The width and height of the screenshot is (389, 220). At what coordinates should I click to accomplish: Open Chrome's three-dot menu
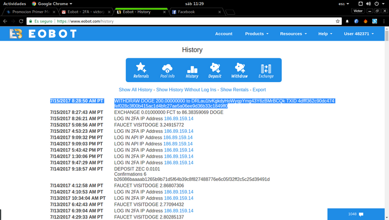pyautogui.click(x=384, y=21)
